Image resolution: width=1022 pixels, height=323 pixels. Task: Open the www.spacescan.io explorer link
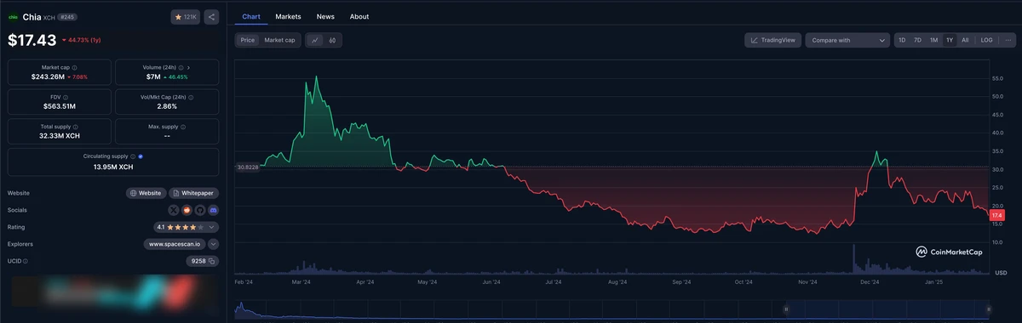pyautogui.click(x=174, y=244)
